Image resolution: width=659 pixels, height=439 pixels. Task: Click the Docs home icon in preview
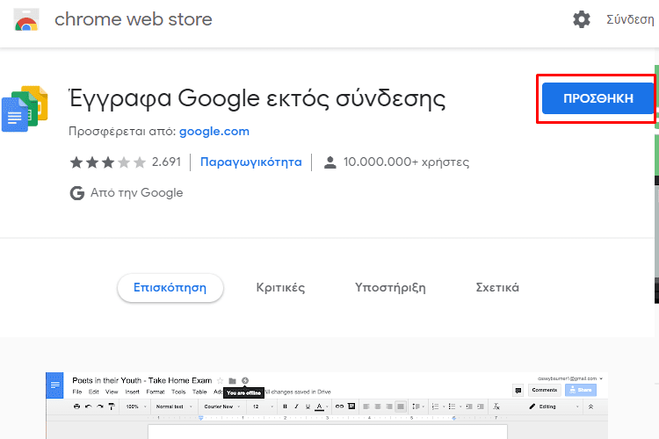[x=54, y=385]
